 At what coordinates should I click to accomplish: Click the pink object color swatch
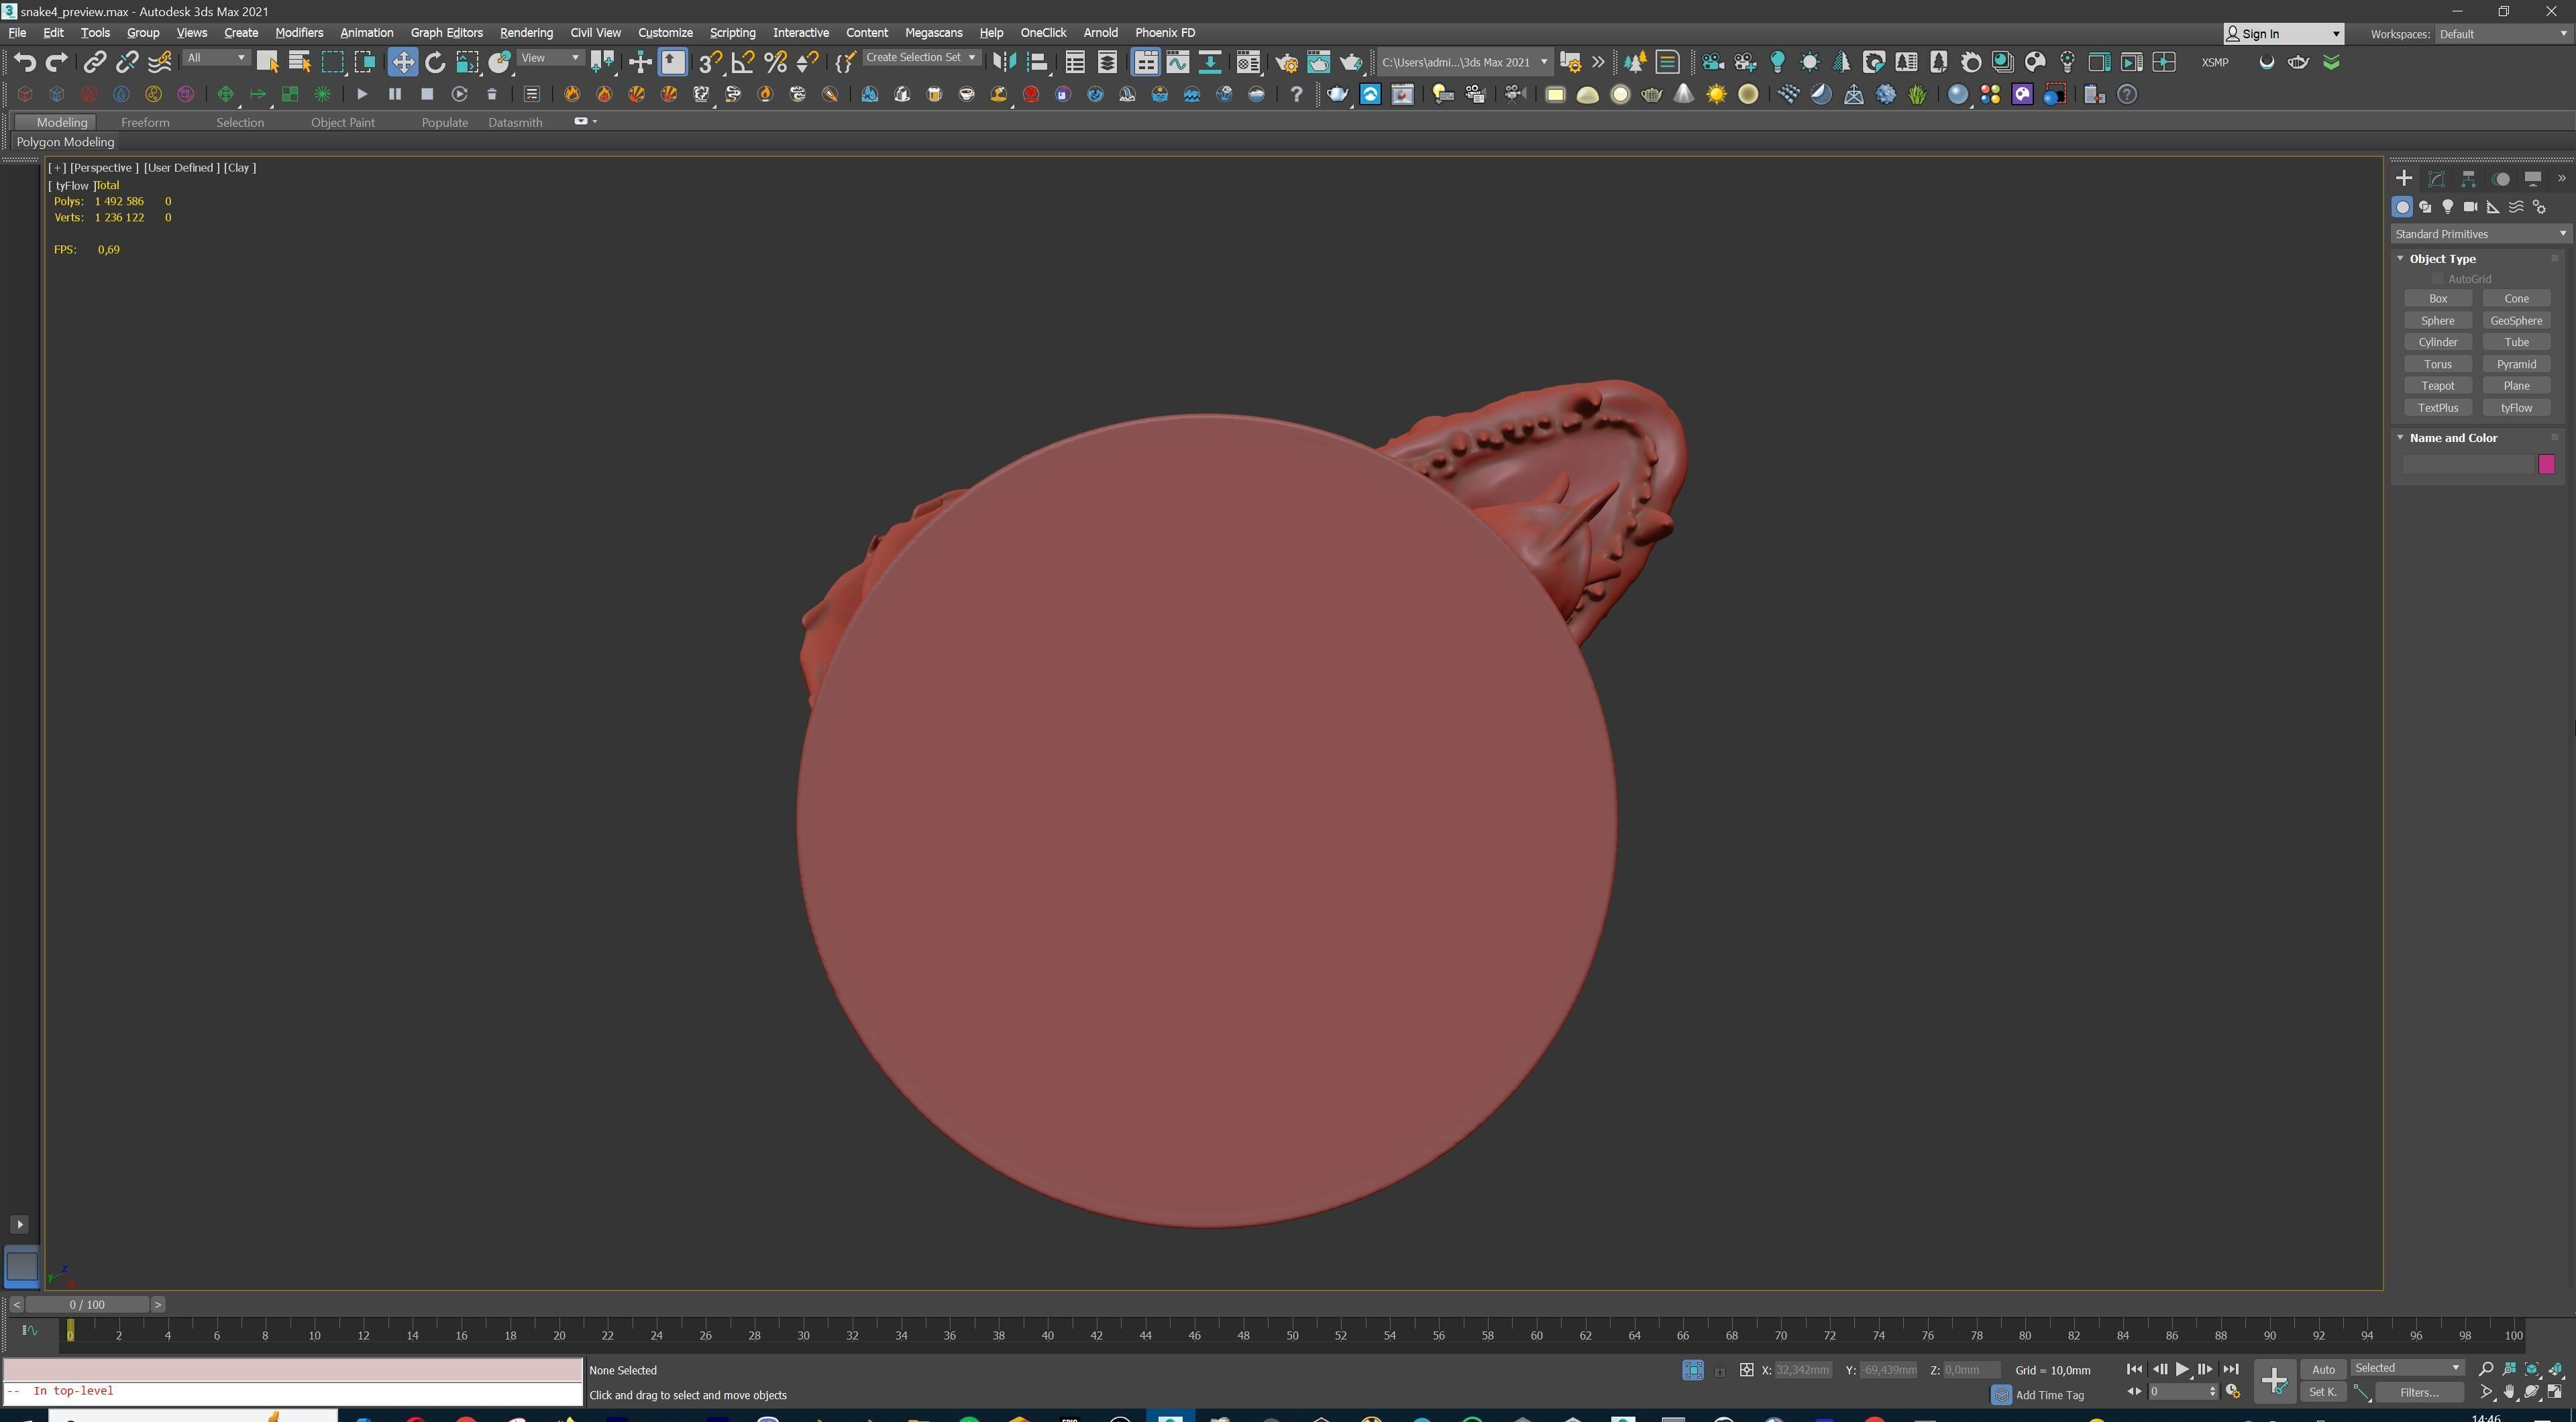point(2546,464)
